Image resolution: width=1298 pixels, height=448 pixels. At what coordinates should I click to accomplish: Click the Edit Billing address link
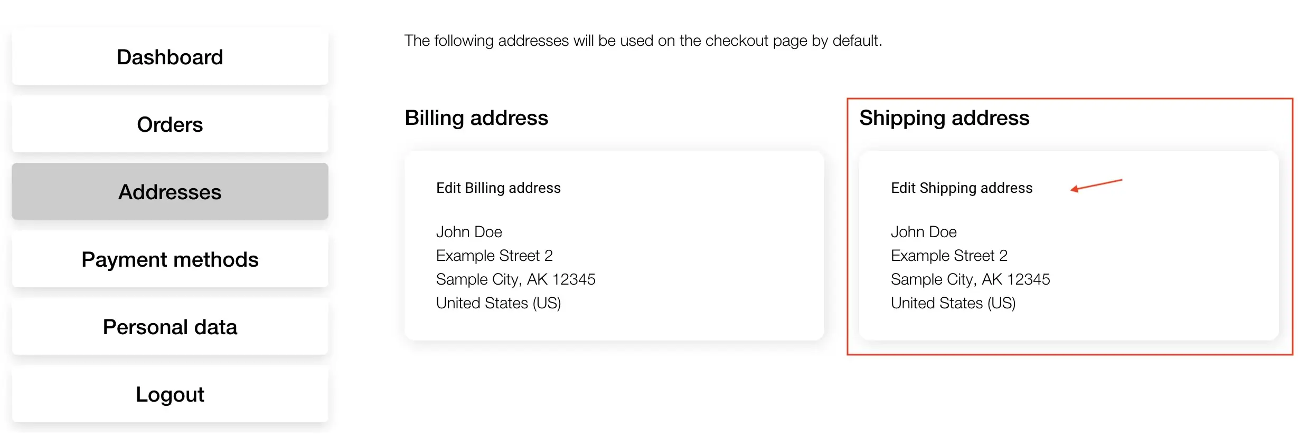[x=498, y=188]
